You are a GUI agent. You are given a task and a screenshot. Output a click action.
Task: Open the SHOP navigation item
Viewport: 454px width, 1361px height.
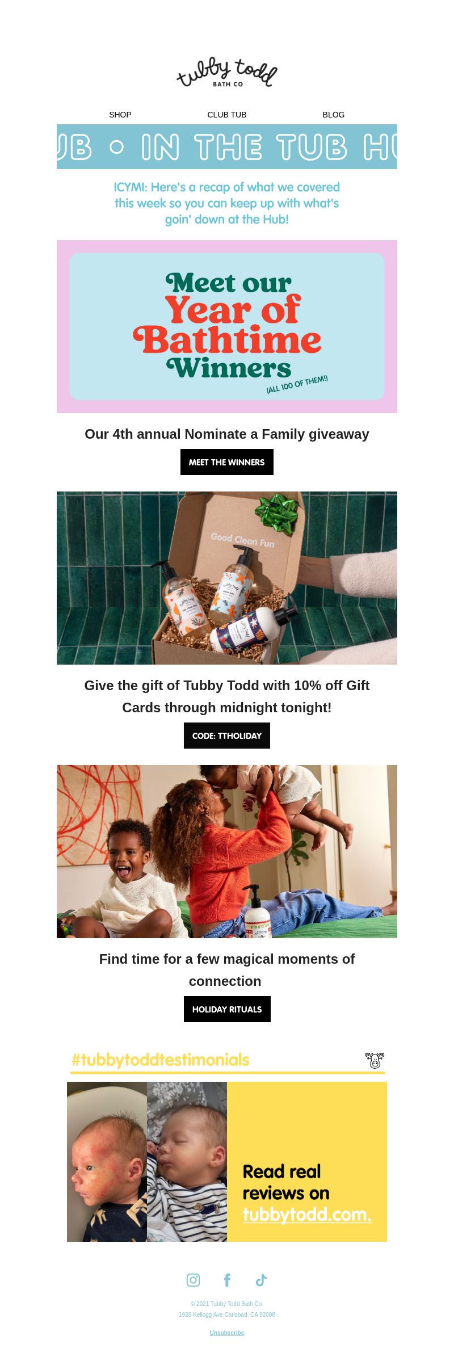click(120, 115)
